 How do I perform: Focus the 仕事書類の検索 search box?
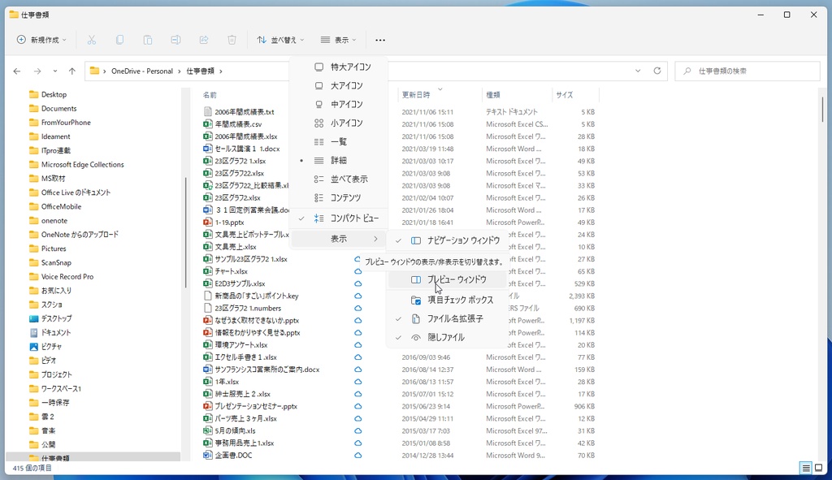point(747,71)
